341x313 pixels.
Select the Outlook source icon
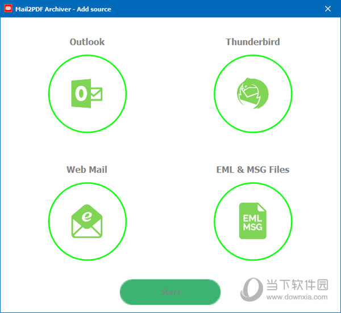point(87,94)
